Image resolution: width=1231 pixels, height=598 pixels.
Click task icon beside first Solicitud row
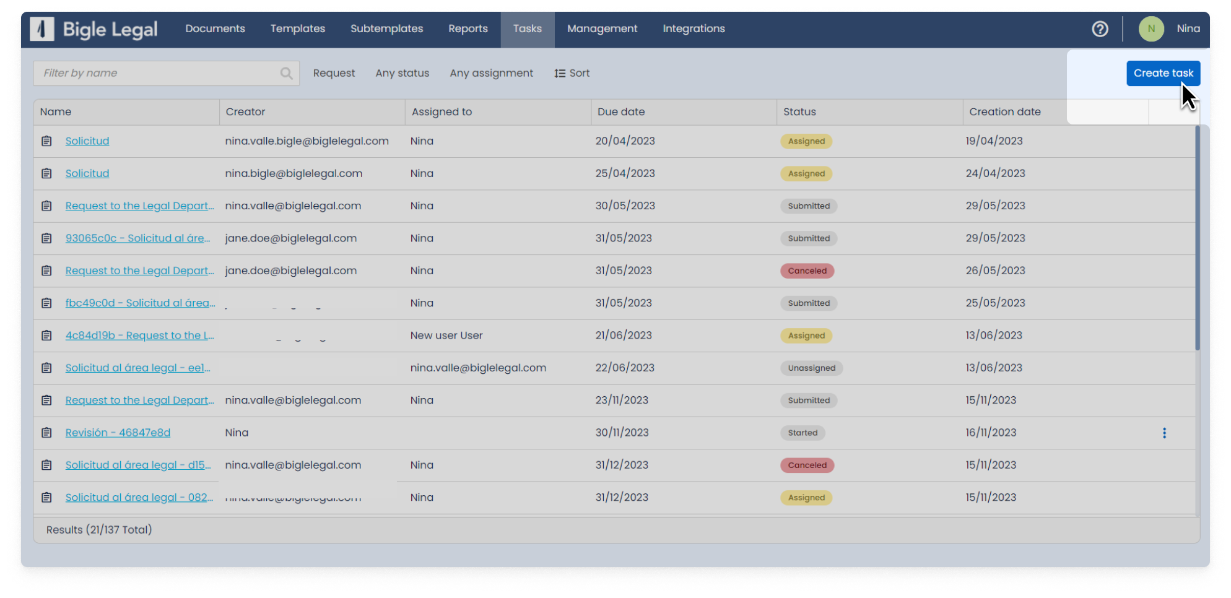coord(46,141)
